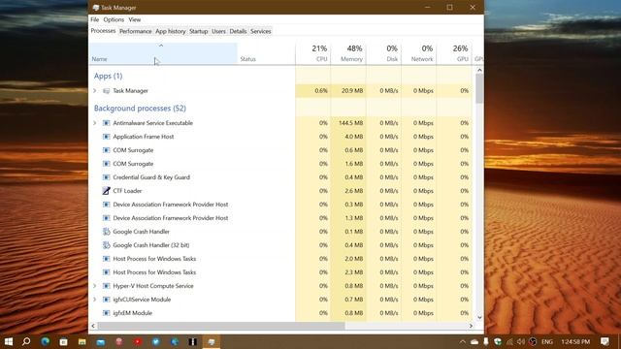
Task: Click the Application Frame Host process icon
Action: [106, 137]
